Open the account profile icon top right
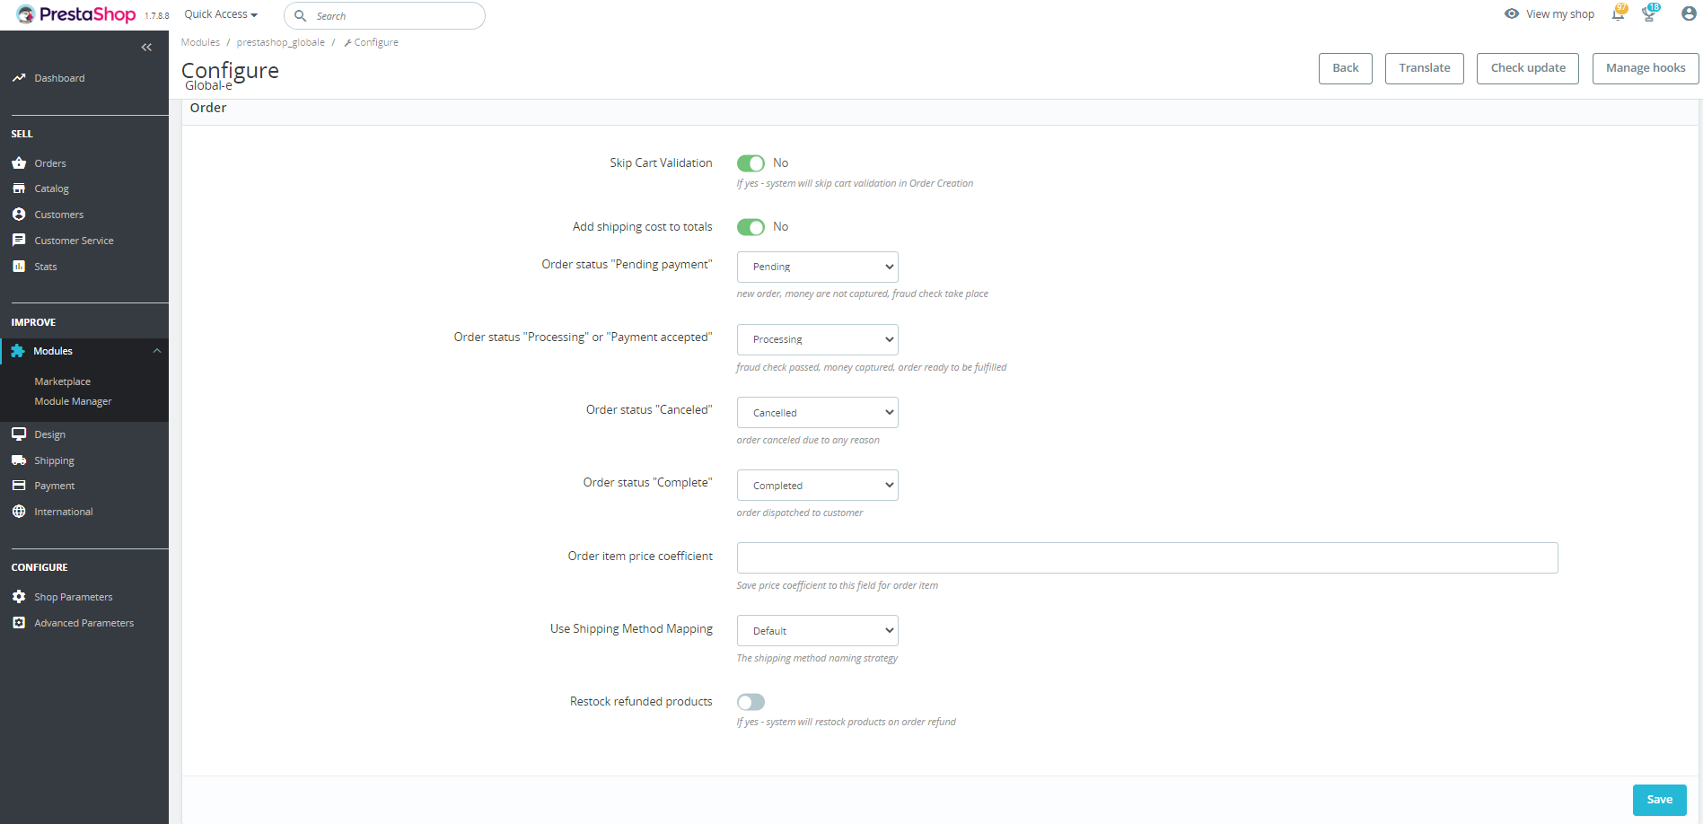Viewport: 1703px width, 824px height. (x=1687, y=13)
